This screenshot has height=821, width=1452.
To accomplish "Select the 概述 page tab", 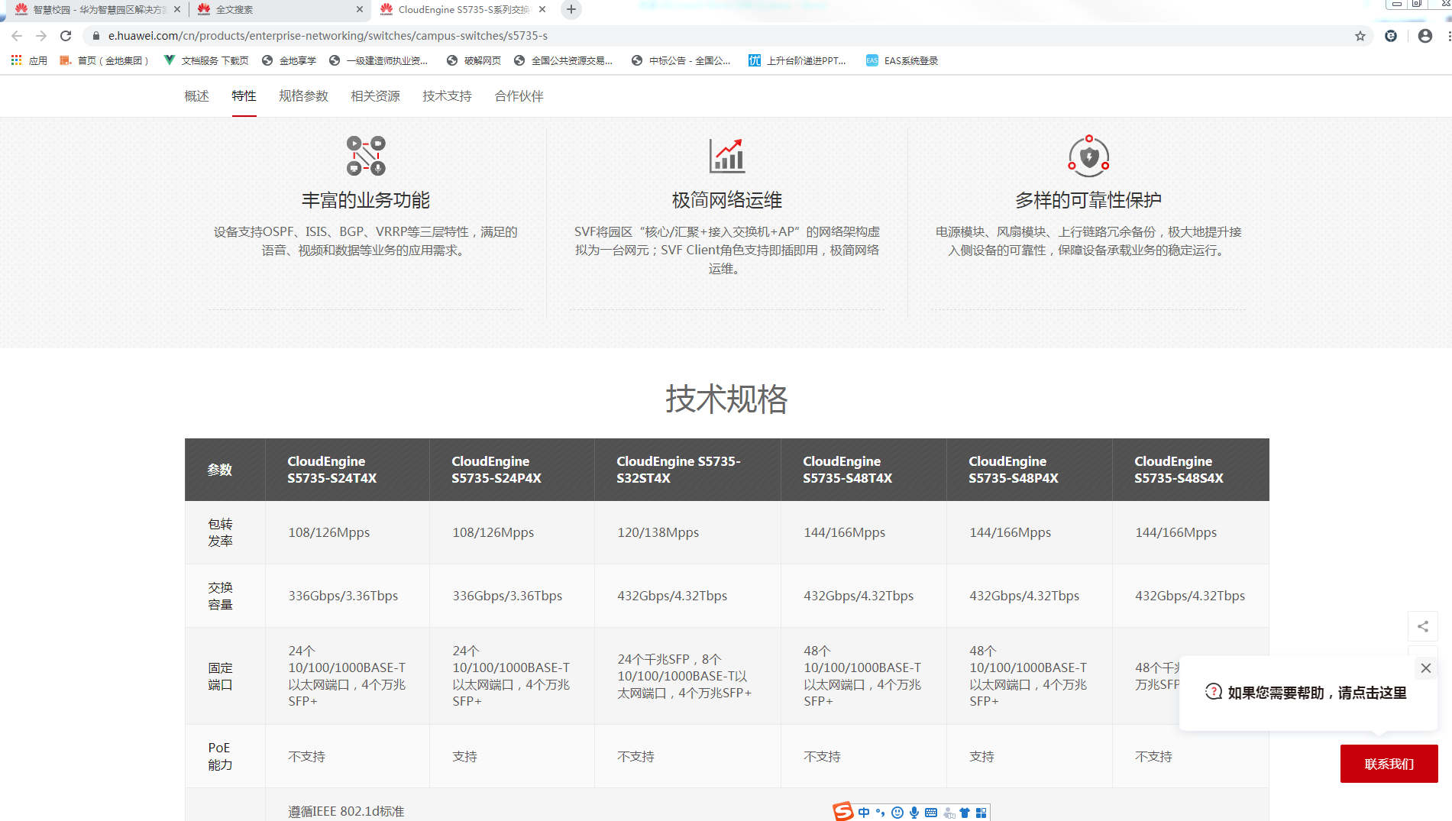I will pyautogui.click(x=196, y=96).
